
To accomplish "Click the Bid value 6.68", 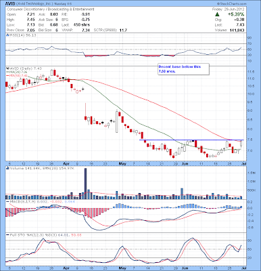I will click(x=54, y=25).
